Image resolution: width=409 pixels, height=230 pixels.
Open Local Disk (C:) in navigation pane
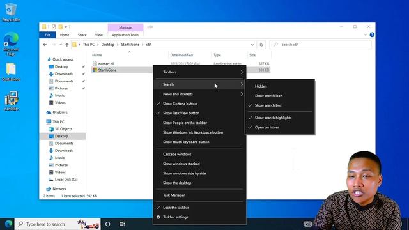coord(66,180)
